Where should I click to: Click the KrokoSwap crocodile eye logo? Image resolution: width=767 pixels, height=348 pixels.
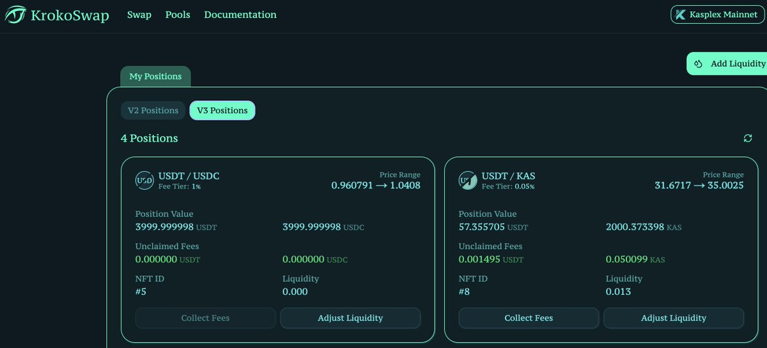click(x=15, y=15)
